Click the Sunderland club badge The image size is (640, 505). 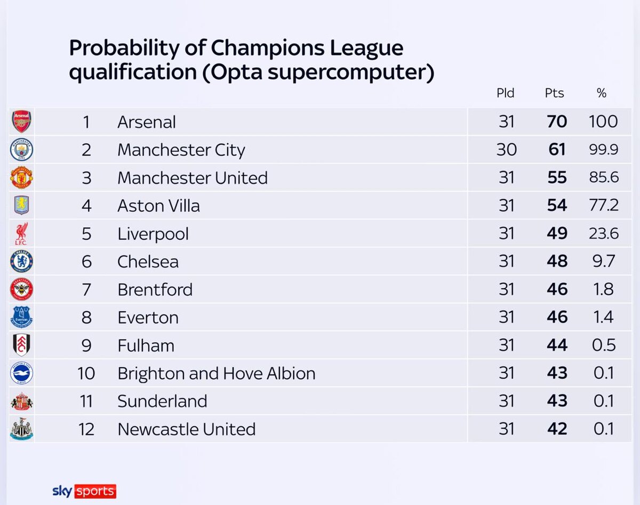coord(22,401)
